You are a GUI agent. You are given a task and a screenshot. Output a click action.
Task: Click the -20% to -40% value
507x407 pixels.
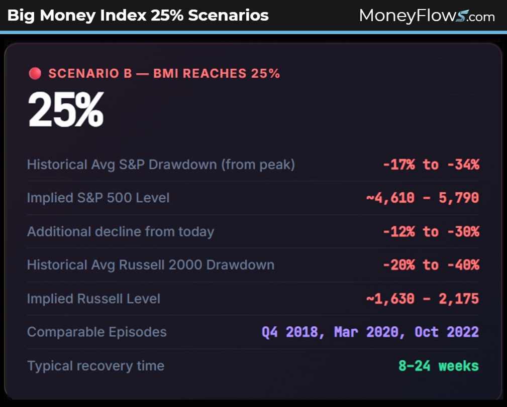[x=431, y=264]
